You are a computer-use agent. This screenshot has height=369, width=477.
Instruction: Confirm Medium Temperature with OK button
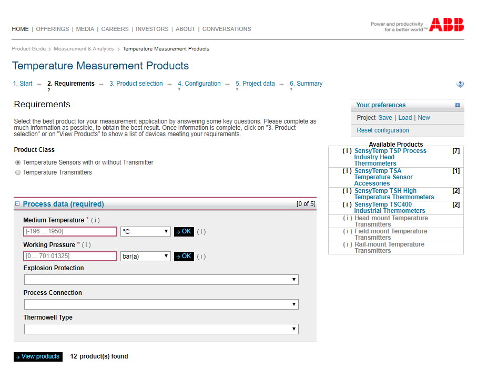tap(184, 232)
